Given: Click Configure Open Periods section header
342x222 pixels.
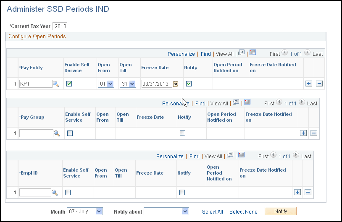Looking at the screenshot, I should point(37,37).
